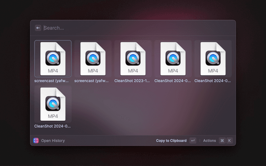The width and height of the screenshot is (266, 166).
Task: Focus the Search... input field
Action: 125,28
